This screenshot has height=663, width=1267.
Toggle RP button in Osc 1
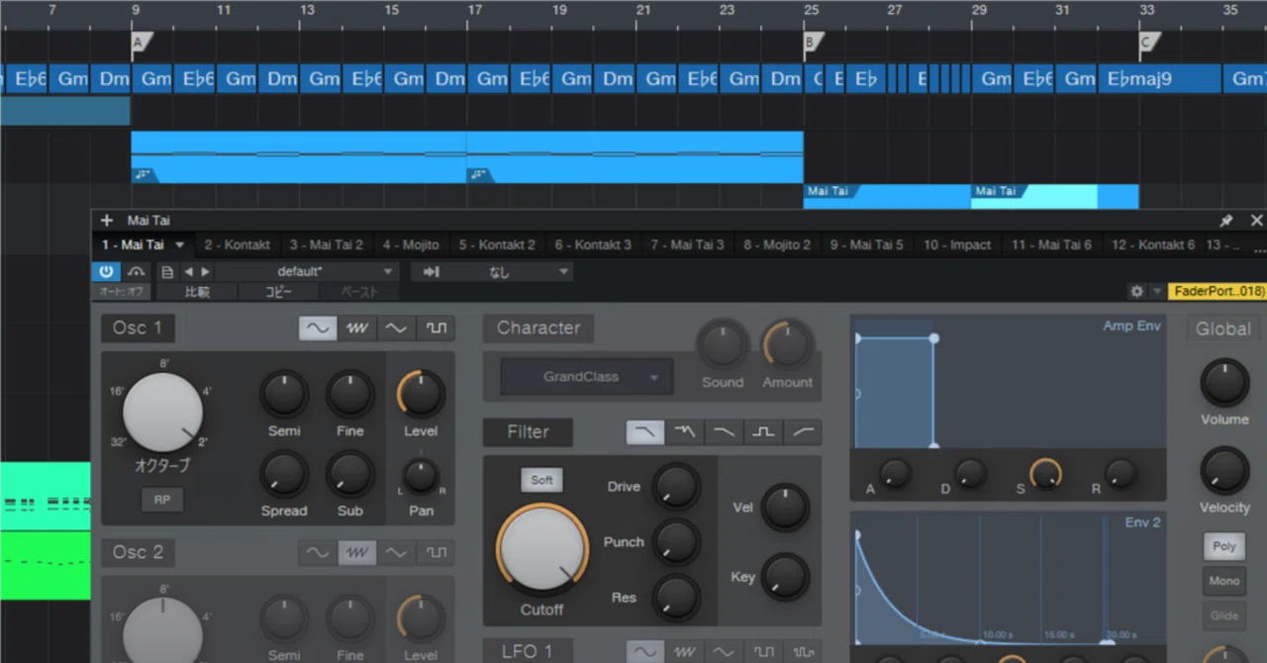161,500
